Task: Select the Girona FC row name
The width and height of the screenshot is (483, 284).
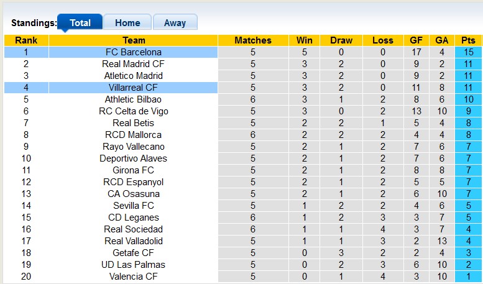Action: [134, 170]
